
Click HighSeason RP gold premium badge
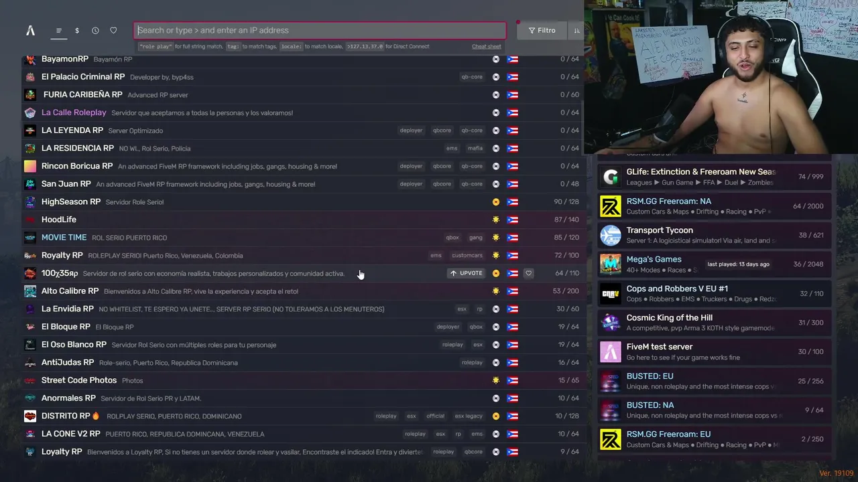[496, 202]
